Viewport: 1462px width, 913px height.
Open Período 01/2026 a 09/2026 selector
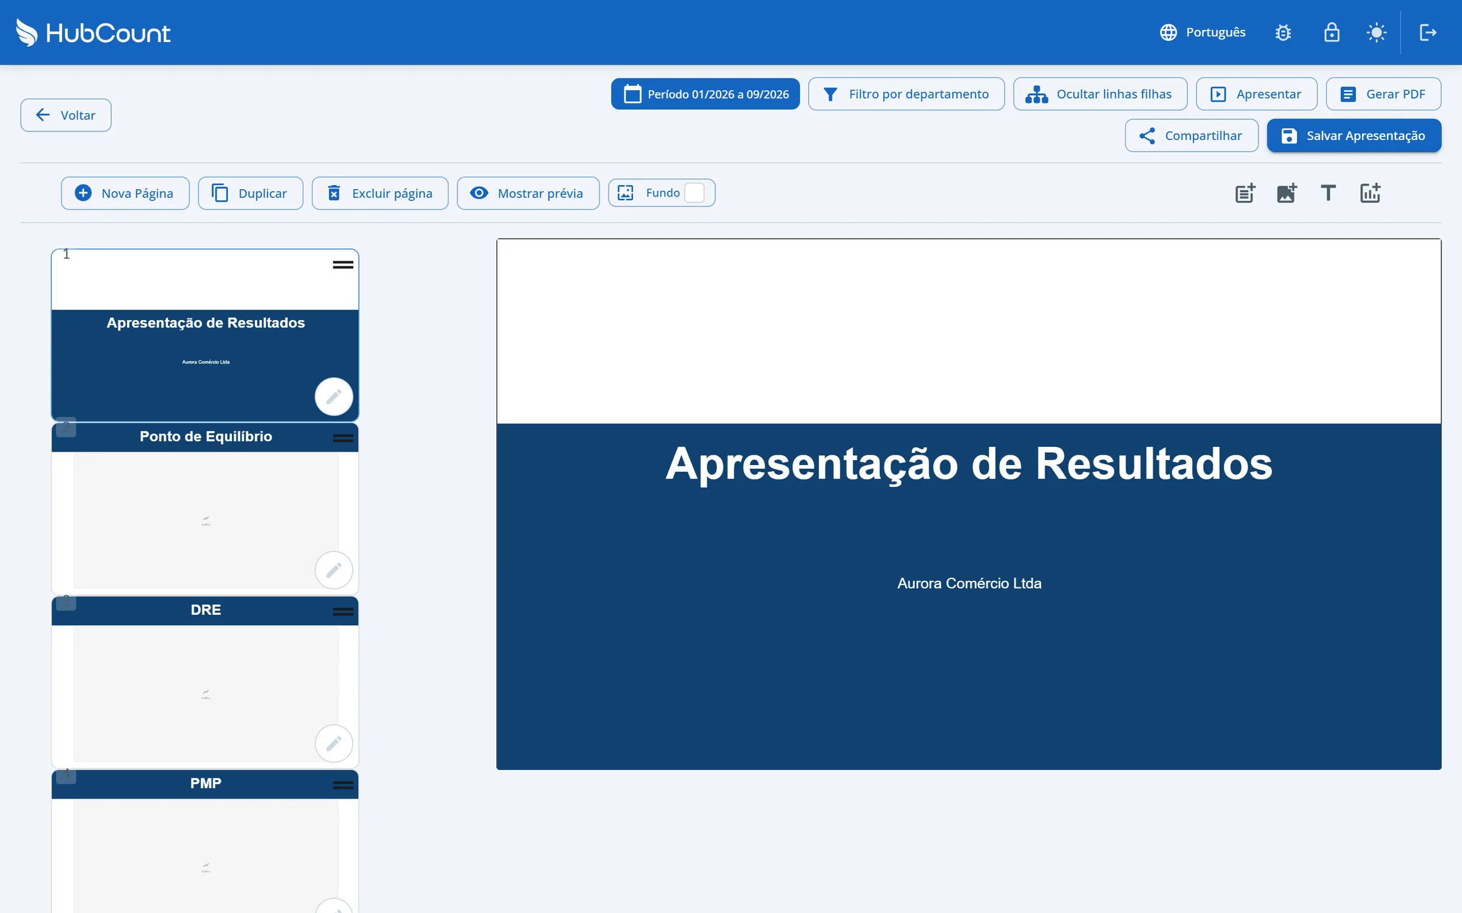pos(705,94)
